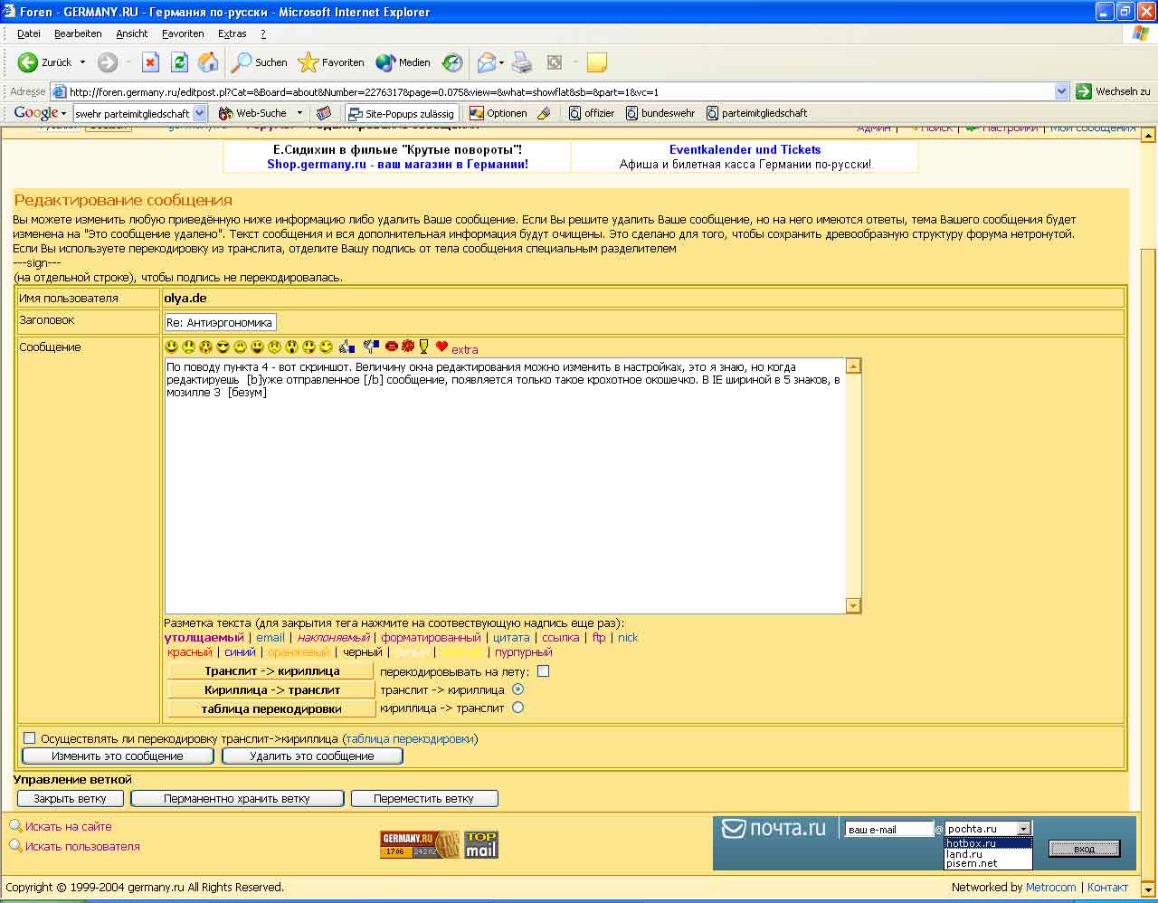
Task: Click the grey Forward arrow button
Action: [x=108, y=62]
